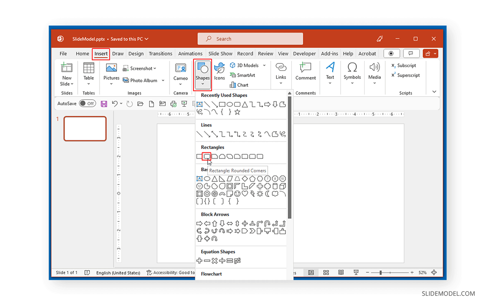This screenshot has width=495, height=306.
Task: Expand the Photo Album dropdown
Action: tap(163, 80)
